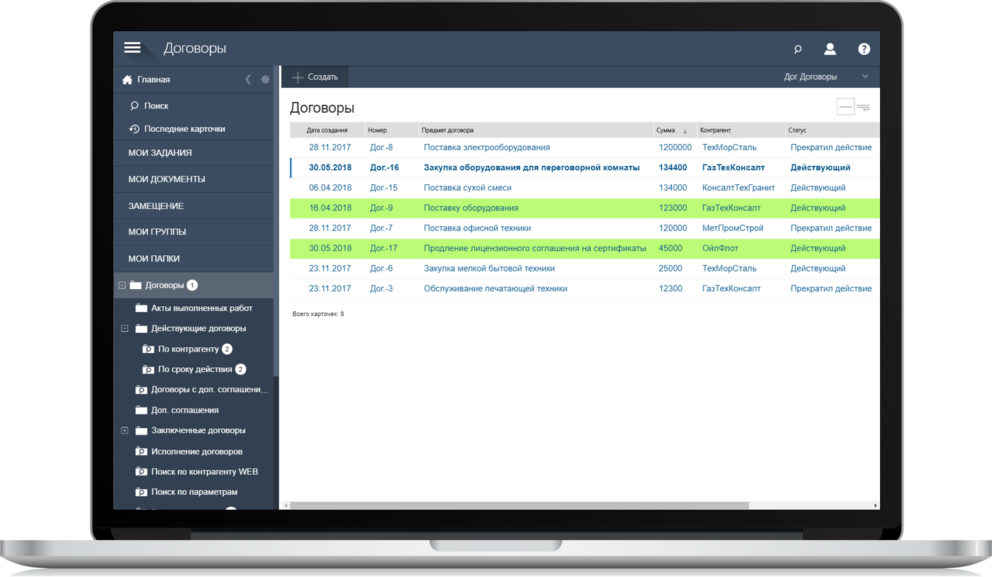The image size is (992, 577).
Task: Click search-folder icon of По сроку действия
Action: 148,369
